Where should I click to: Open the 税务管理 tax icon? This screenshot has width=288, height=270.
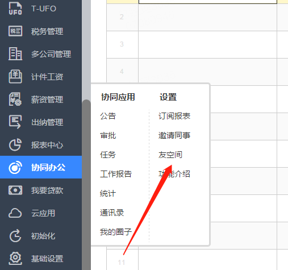click(x=15, y=31)
